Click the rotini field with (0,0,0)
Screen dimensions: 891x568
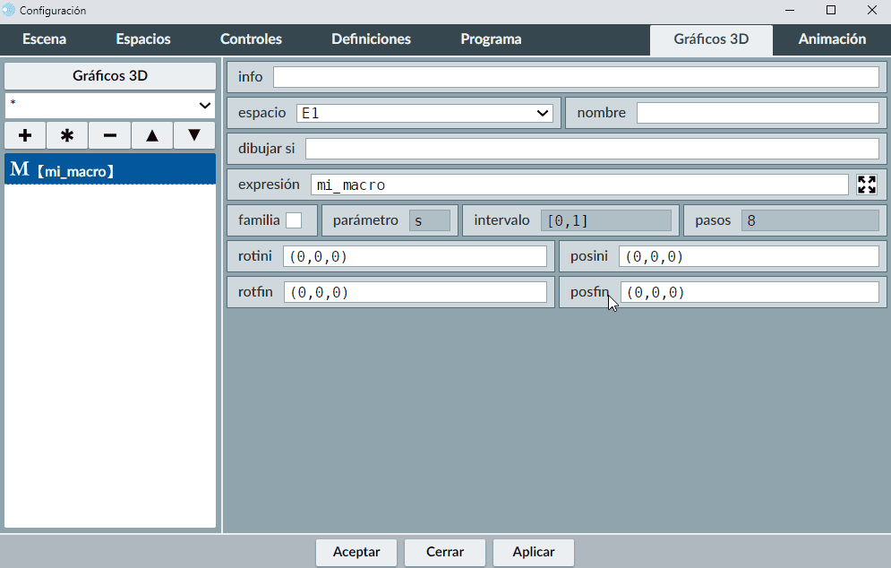pos(415,256)
